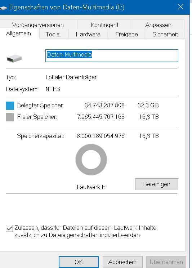Toggle the content indexing checkbox
Screen dimensions: 192x268
[x=9, y=228]
